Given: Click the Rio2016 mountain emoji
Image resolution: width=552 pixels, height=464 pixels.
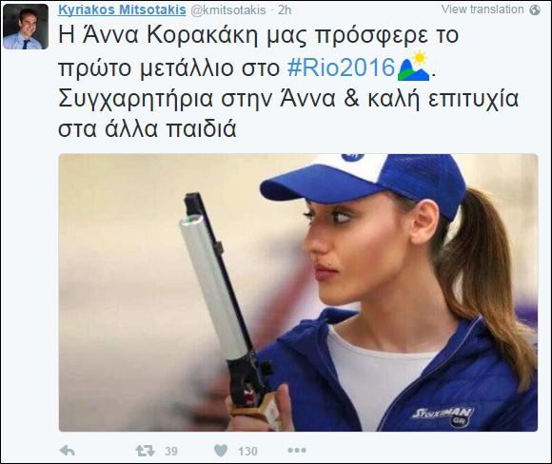Looking at the screenshot, I should point(413,67).
